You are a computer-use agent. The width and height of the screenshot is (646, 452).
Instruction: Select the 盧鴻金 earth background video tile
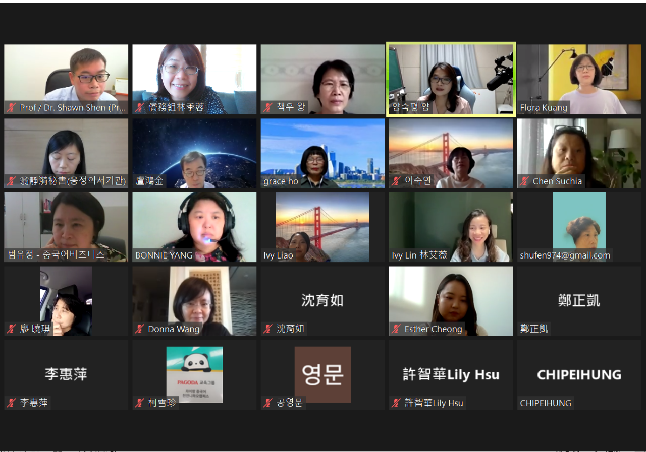194,153
